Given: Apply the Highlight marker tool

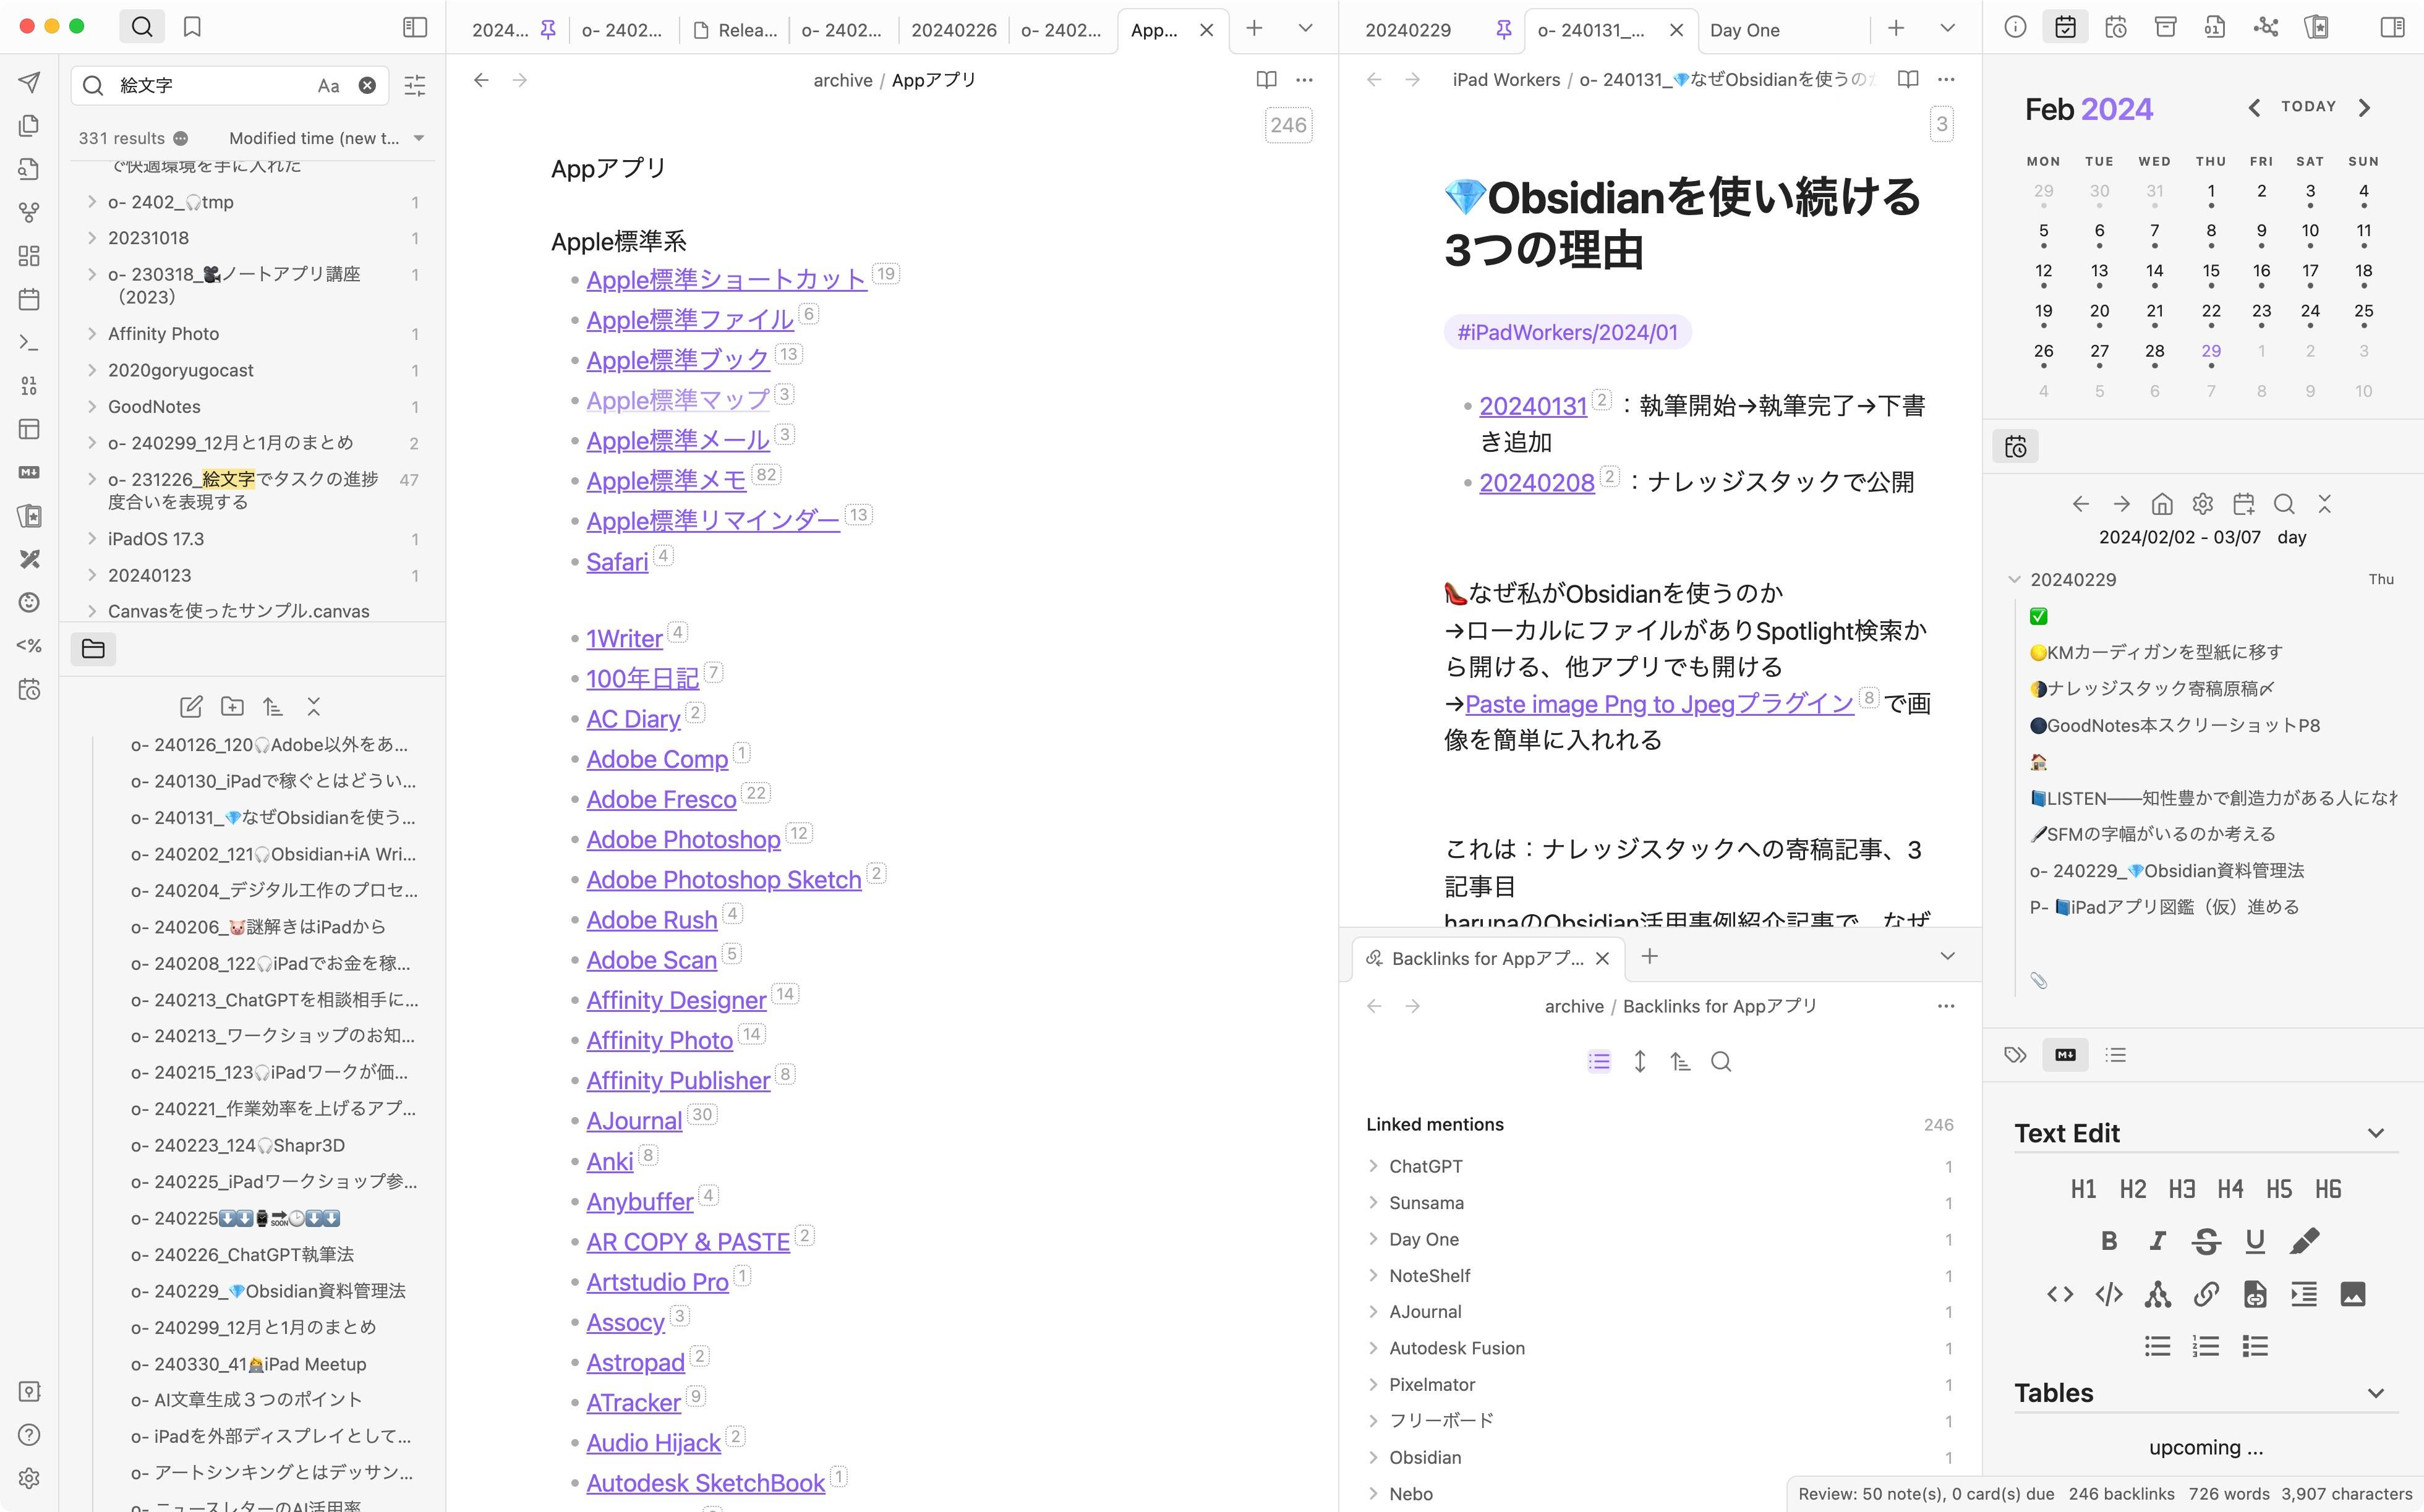Looking at the screenshot, I should pos(2304,1241).
